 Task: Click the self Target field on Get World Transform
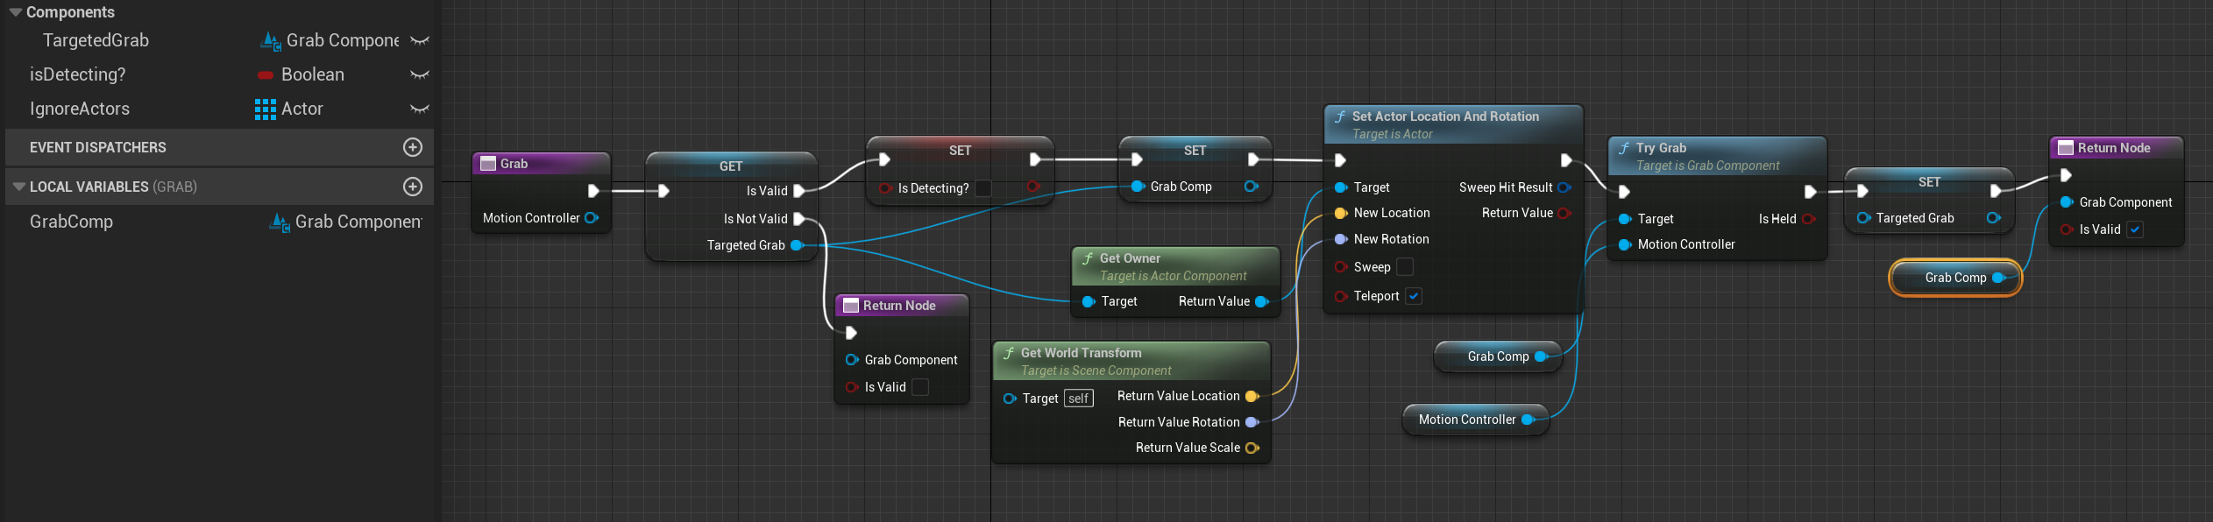click(1079, 399)
